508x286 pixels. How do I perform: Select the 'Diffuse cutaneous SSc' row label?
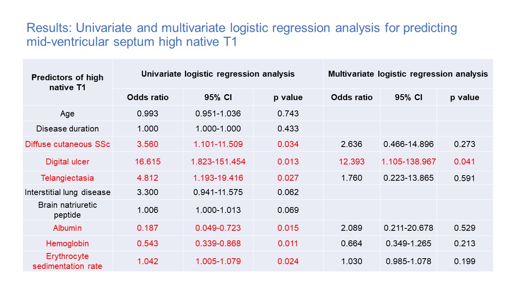tap(67, 144)
